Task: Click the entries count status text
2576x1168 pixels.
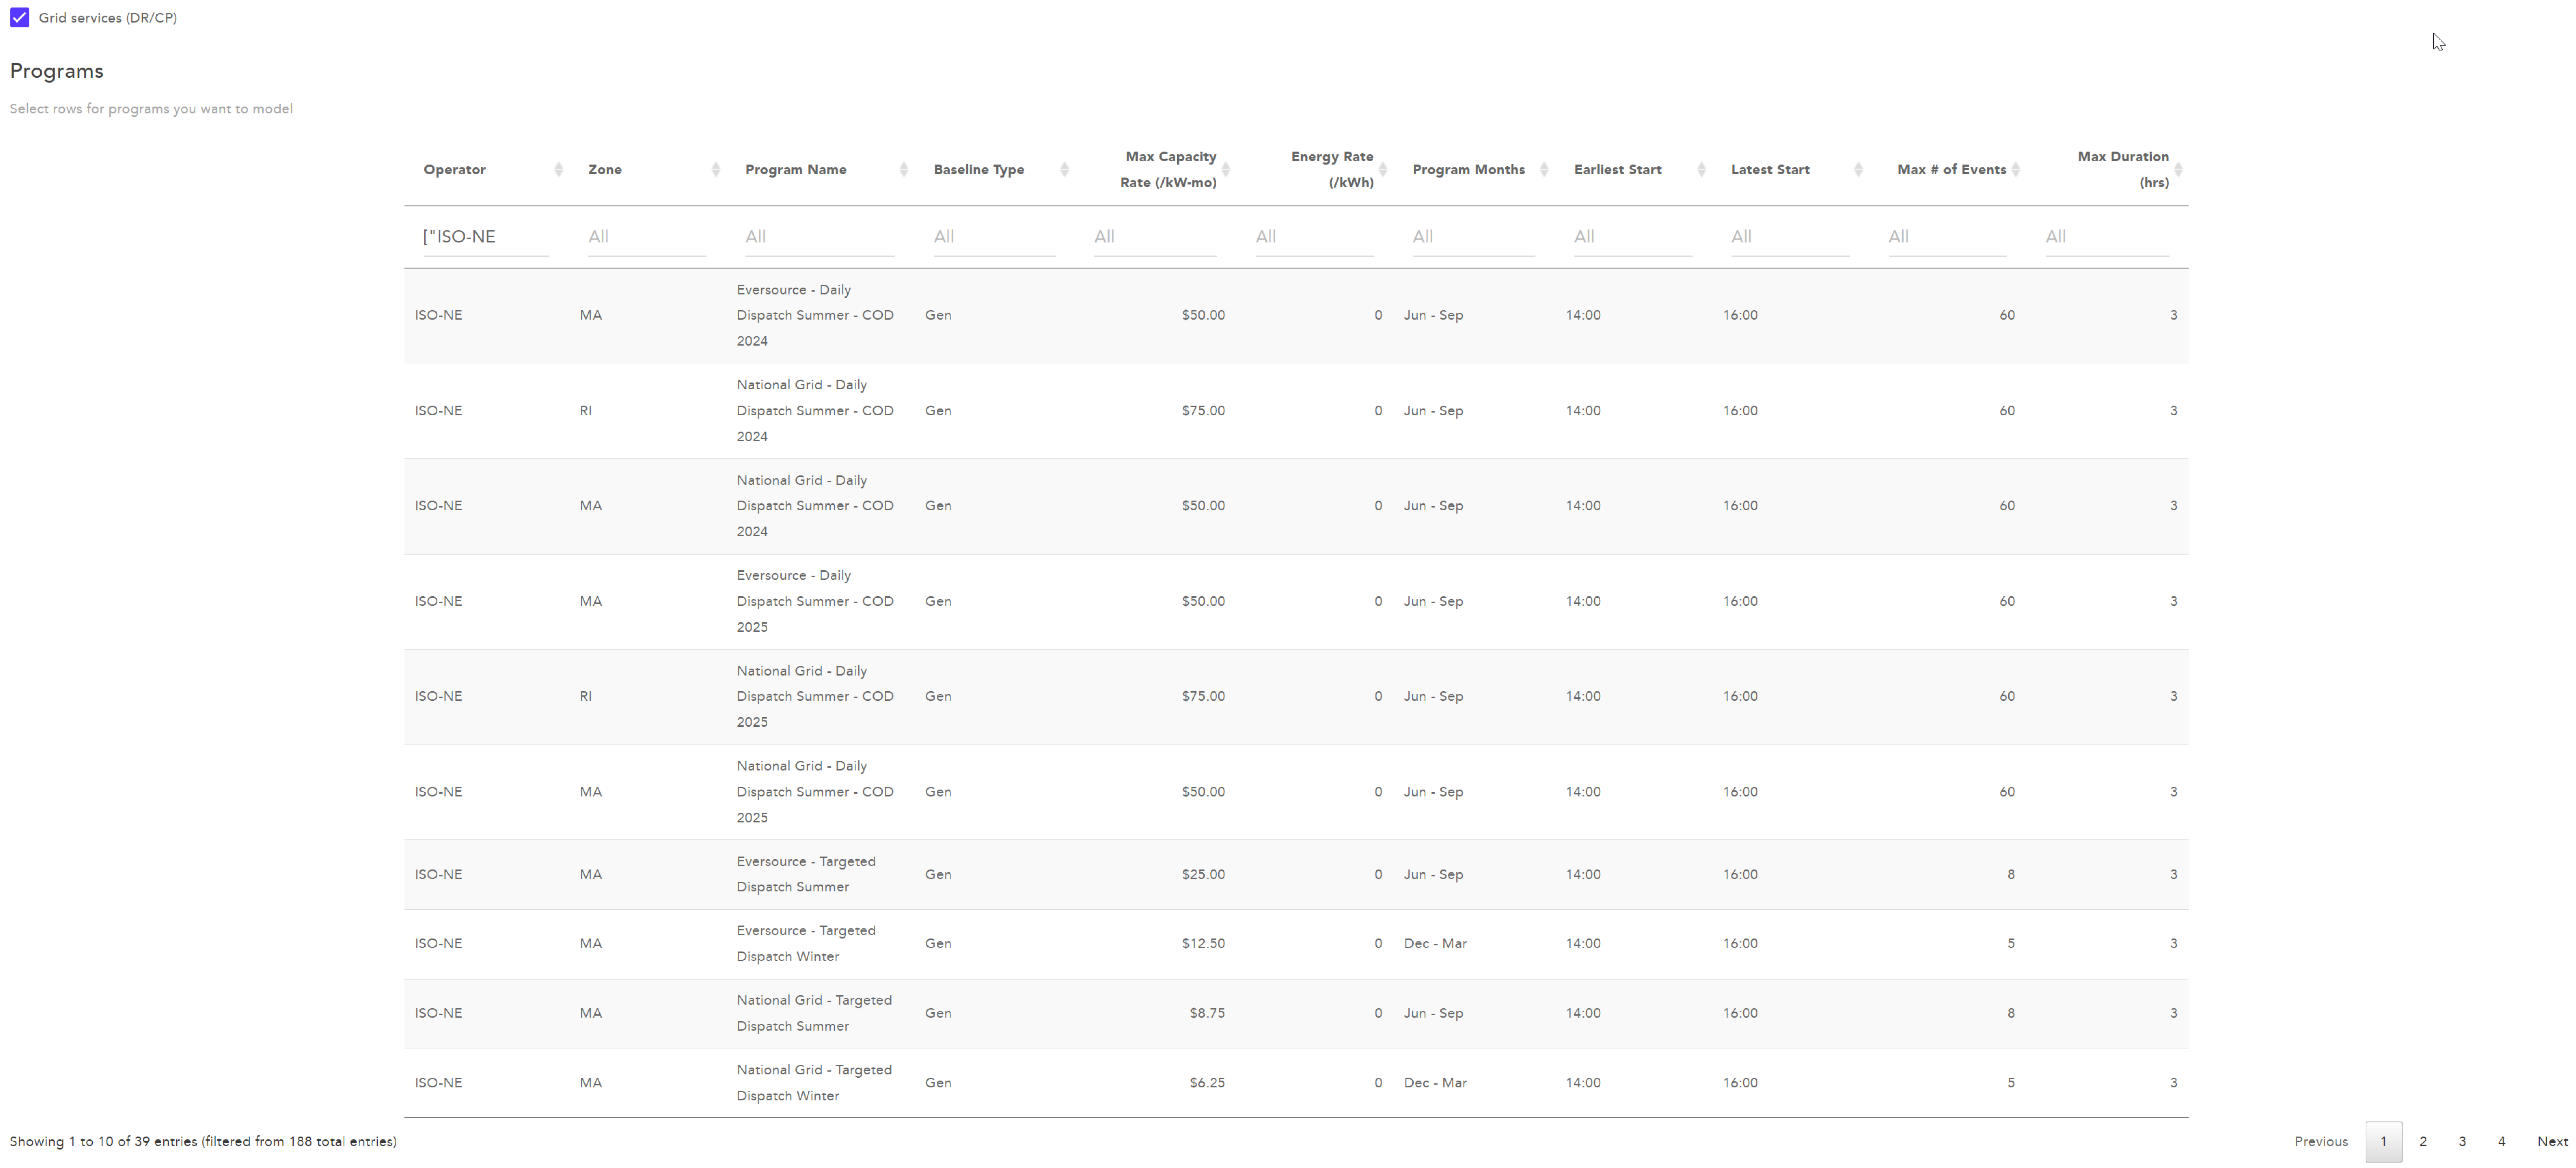Action: (x=203, y=1142)
